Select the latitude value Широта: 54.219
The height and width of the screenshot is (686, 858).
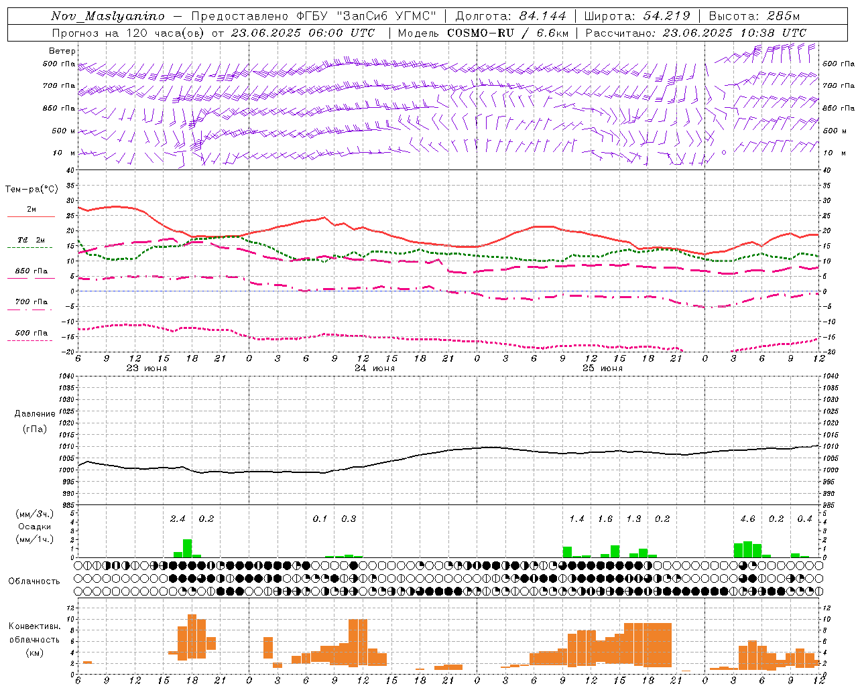coord(637,16)
